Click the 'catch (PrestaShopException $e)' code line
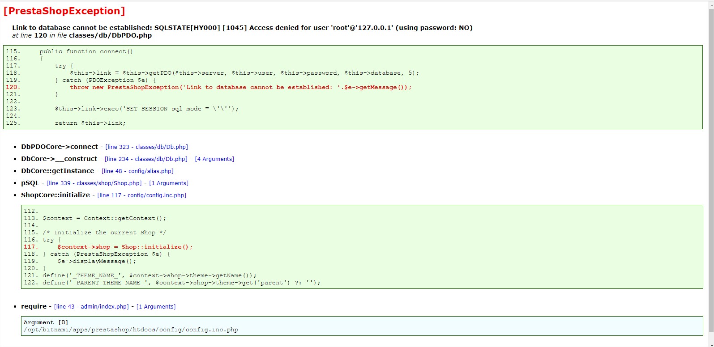The image size is (714, 347). pyautogui.click(x=107, y=254)
